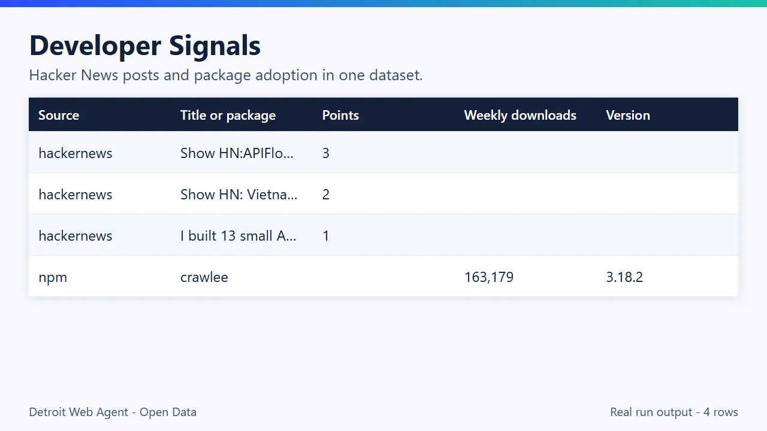Viewport: 767px width, 431px height.
Task: Click the Title or package column header
Action: click(x=228, y=115)
